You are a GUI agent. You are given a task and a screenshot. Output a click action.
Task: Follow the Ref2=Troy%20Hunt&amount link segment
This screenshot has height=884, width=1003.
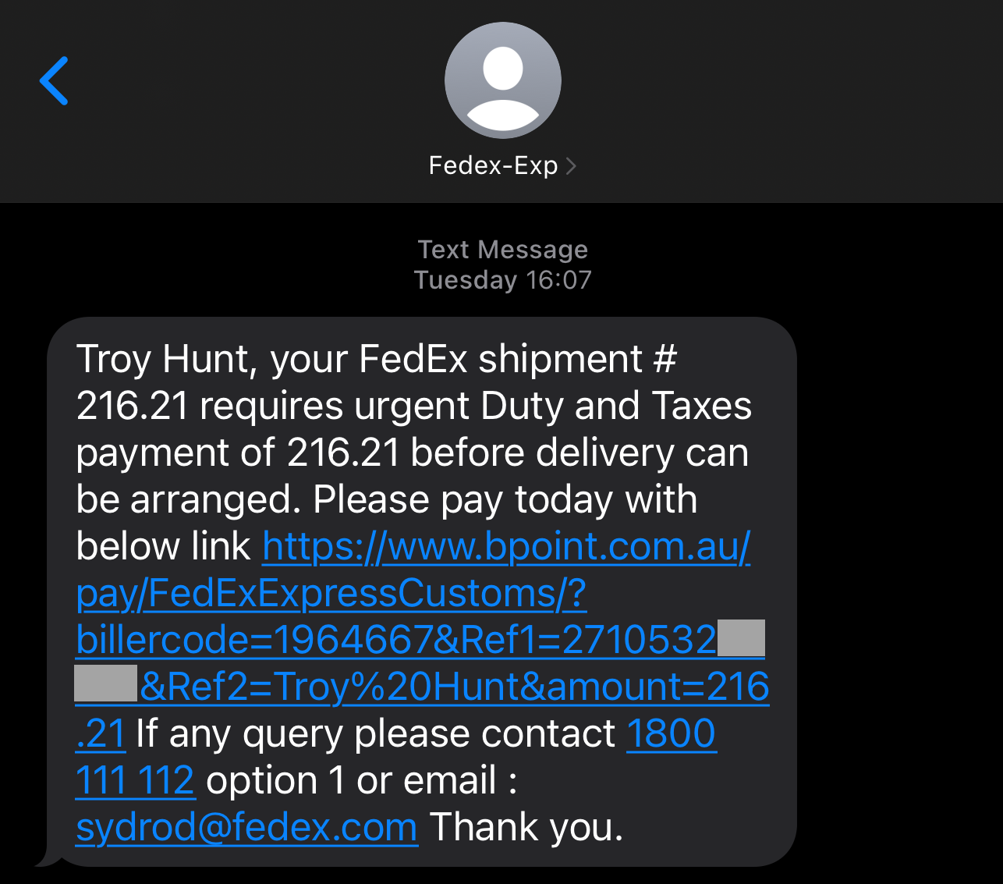[x=455, y=687]
